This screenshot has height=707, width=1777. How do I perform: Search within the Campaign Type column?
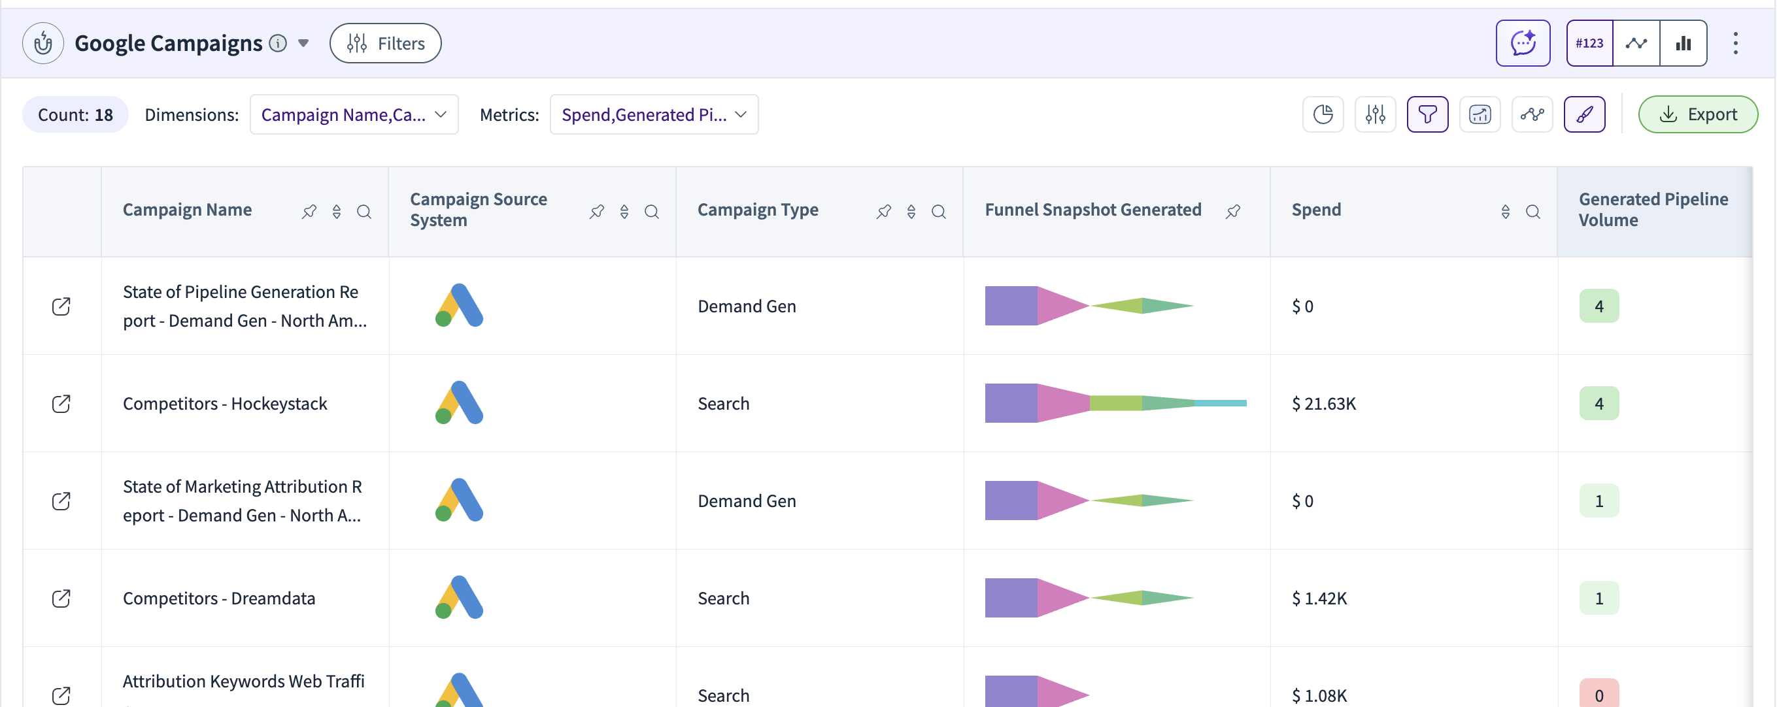(x=938, y=211)
